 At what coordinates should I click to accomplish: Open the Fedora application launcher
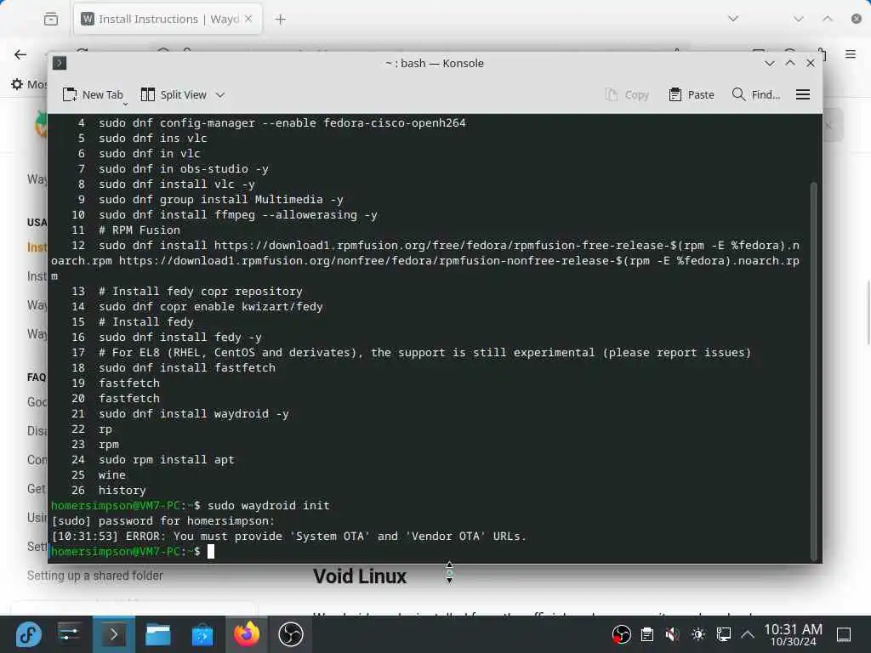pos(28,634)
